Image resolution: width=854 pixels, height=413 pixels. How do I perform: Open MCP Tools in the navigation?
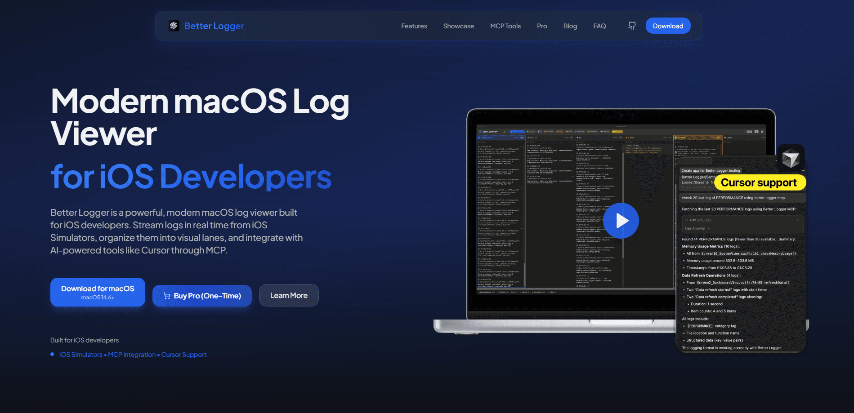coord(505,26)
